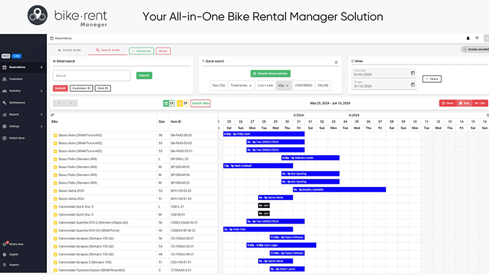This screenshot has width=489, height=275.
Task: Open the Switch Store icon
Action: tap(5, 137)
